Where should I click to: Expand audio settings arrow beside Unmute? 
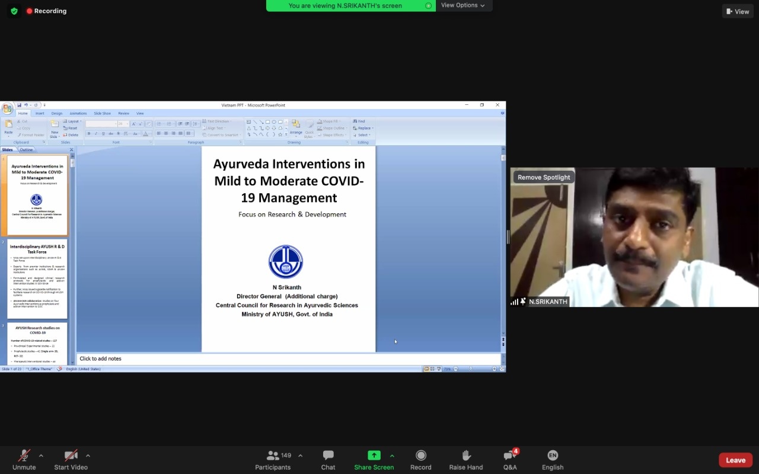tap(41, 456)
